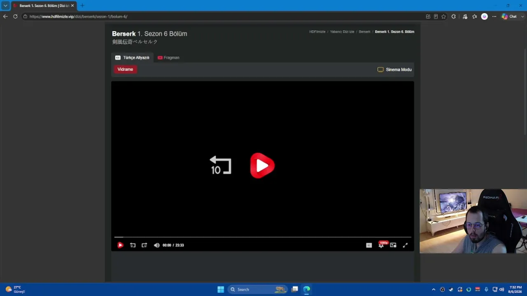Expand the arrow next to Copilot Chat
The image size is (527, 296).
pos(522,16)
